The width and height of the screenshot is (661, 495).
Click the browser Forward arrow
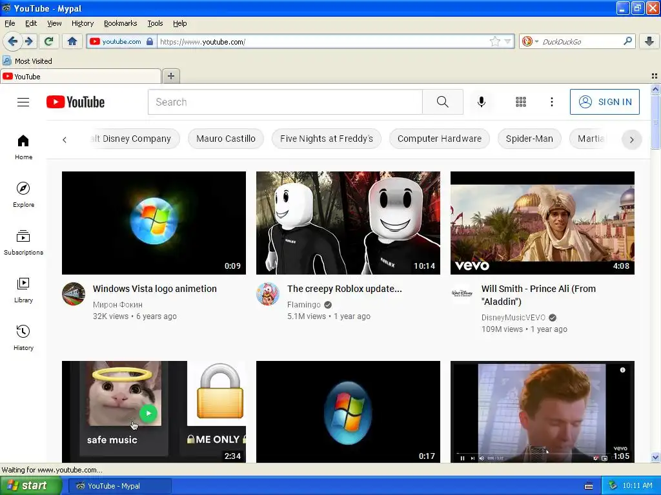29,41
